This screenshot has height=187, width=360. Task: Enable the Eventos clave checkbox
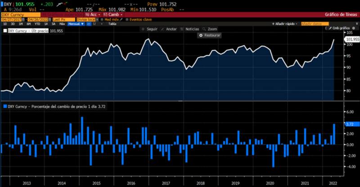point(127,19)
